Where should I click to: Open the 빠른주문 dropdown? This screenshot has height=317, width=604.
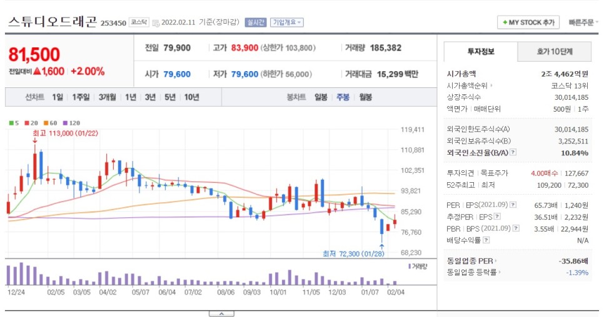(583, 22)
